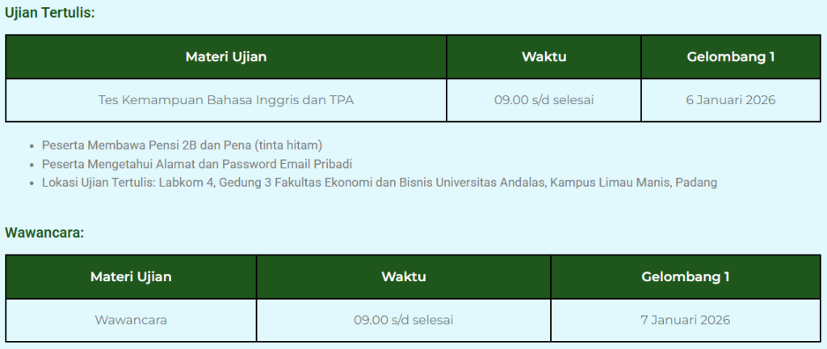Select the "Tes Kemampuan Bahasa Inggris dan TPA" cell
The image size is (827, 349).
(226, 100)
